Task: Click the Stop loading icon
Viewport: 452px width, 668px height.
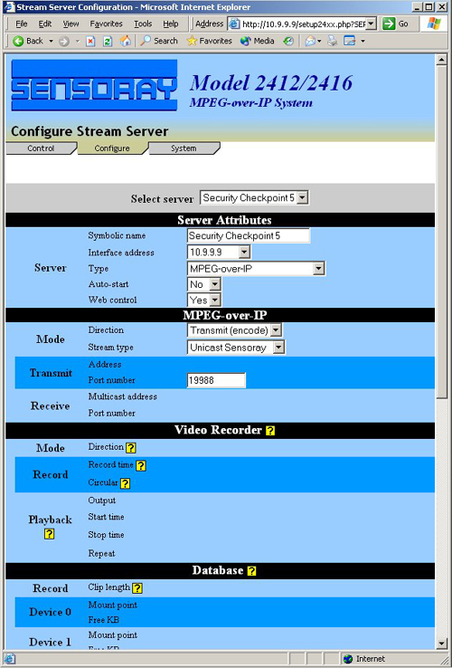Action: click(90, 42)
